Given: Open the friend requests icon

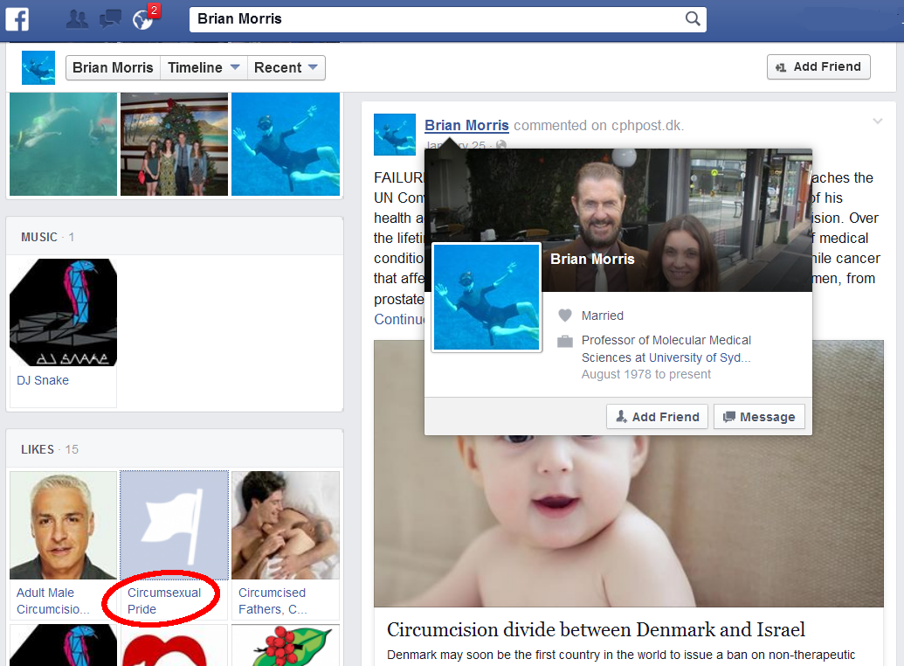Looking at the screenshot, I should point(78,18).
